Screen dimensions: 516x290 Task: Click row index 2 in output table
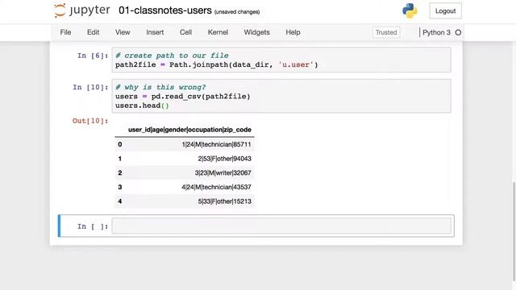pos(120,172)
